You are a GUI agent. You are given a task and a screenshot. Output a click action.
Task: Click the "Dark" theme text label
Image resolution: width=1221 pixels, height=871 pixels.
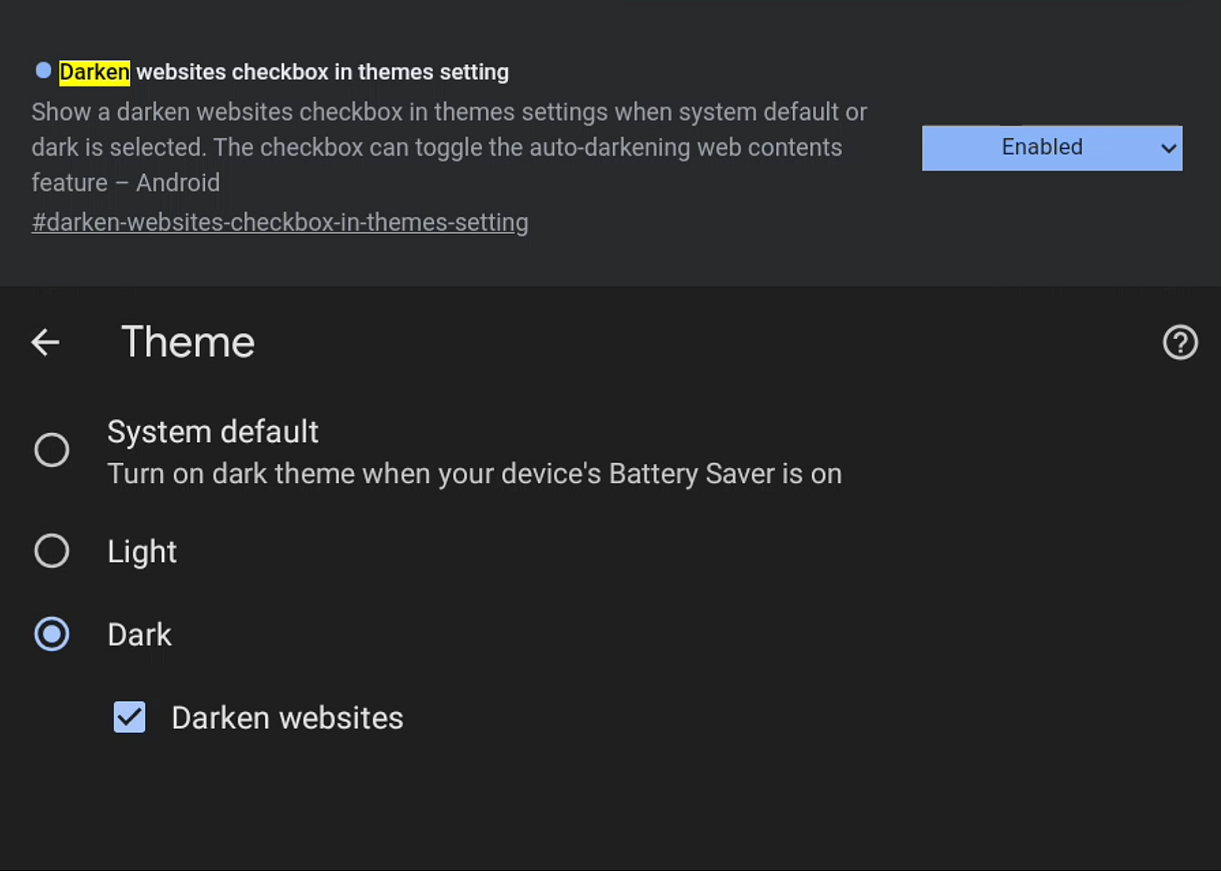click(x=139, y=635)
